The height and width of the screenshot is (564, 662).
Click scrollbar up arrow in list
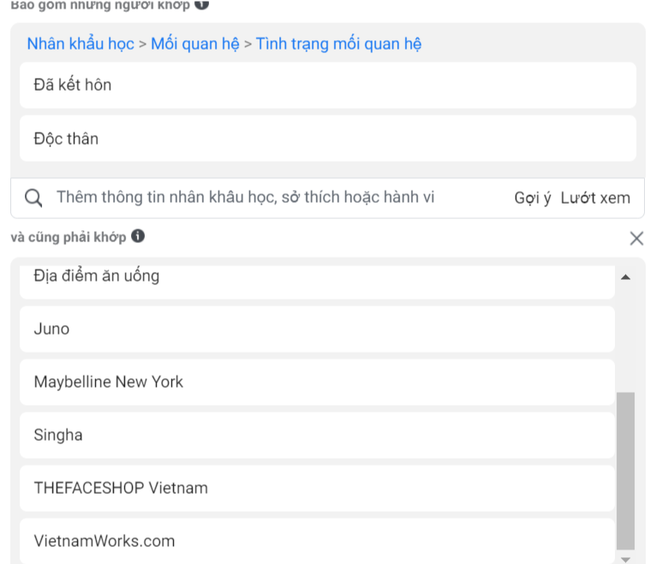(625, 277)
